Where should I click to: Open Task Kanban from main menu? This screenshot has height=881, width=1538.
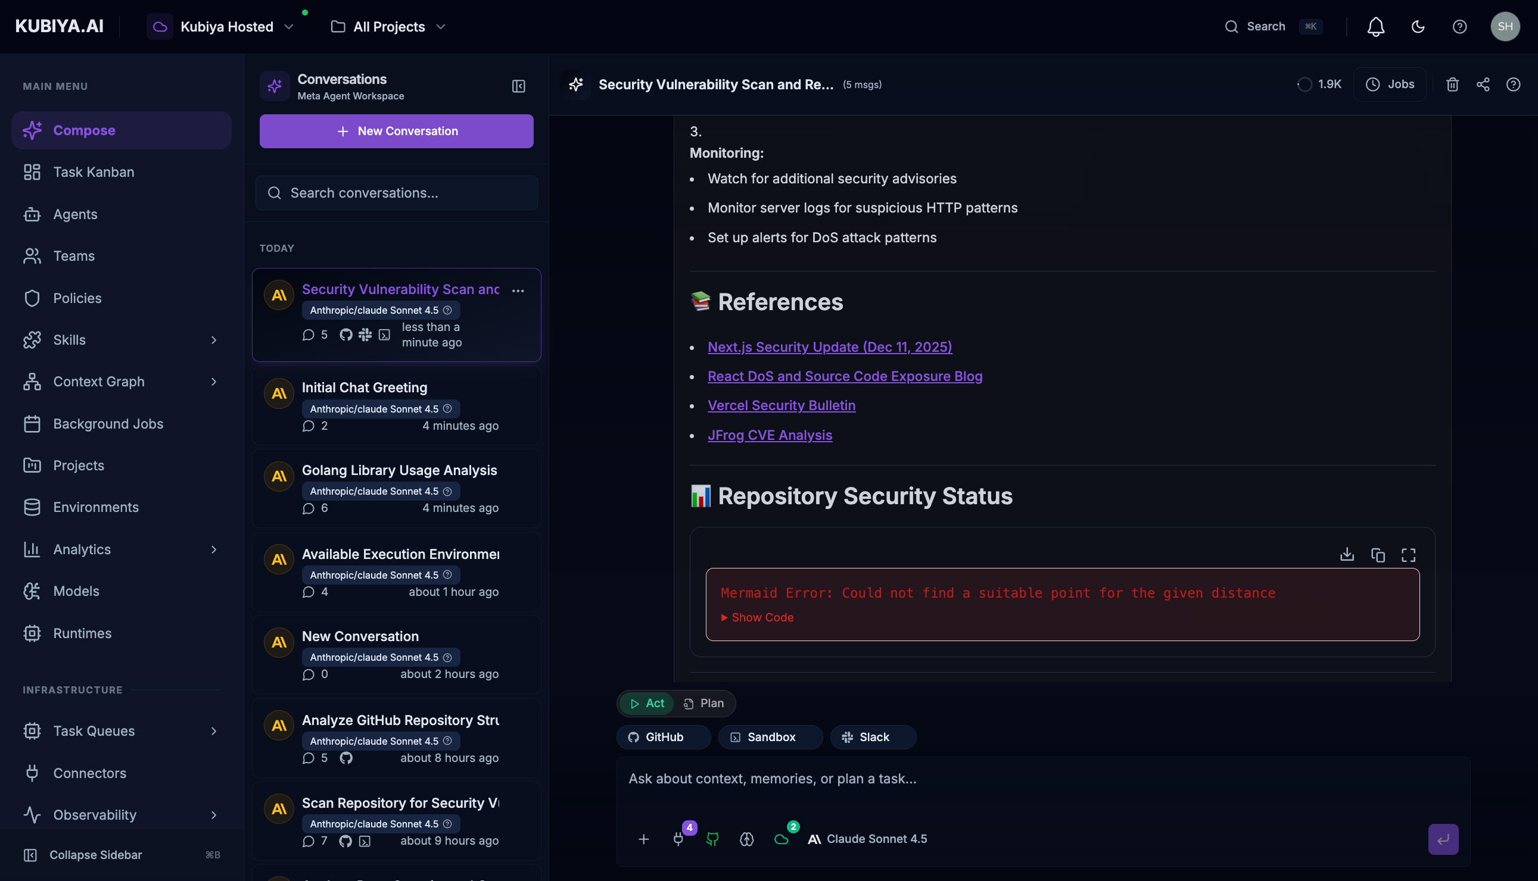93,173
